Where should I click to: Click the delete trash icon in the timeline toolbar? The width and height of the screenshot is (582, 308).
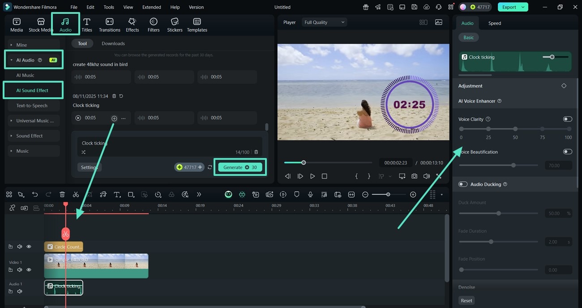[x=62, y=195]
